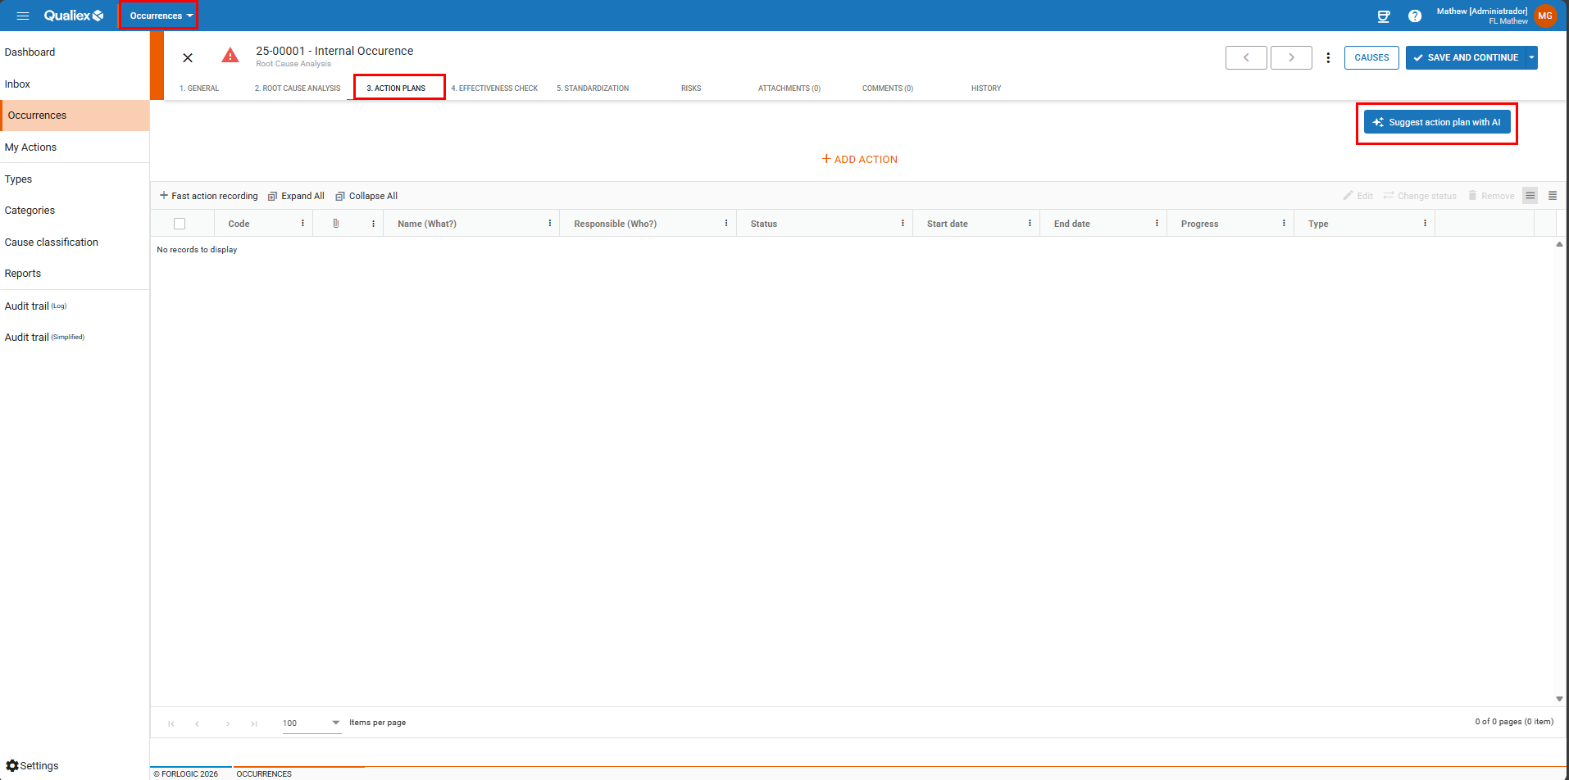Close the occurrence with X icon

[x=188, y=57]
